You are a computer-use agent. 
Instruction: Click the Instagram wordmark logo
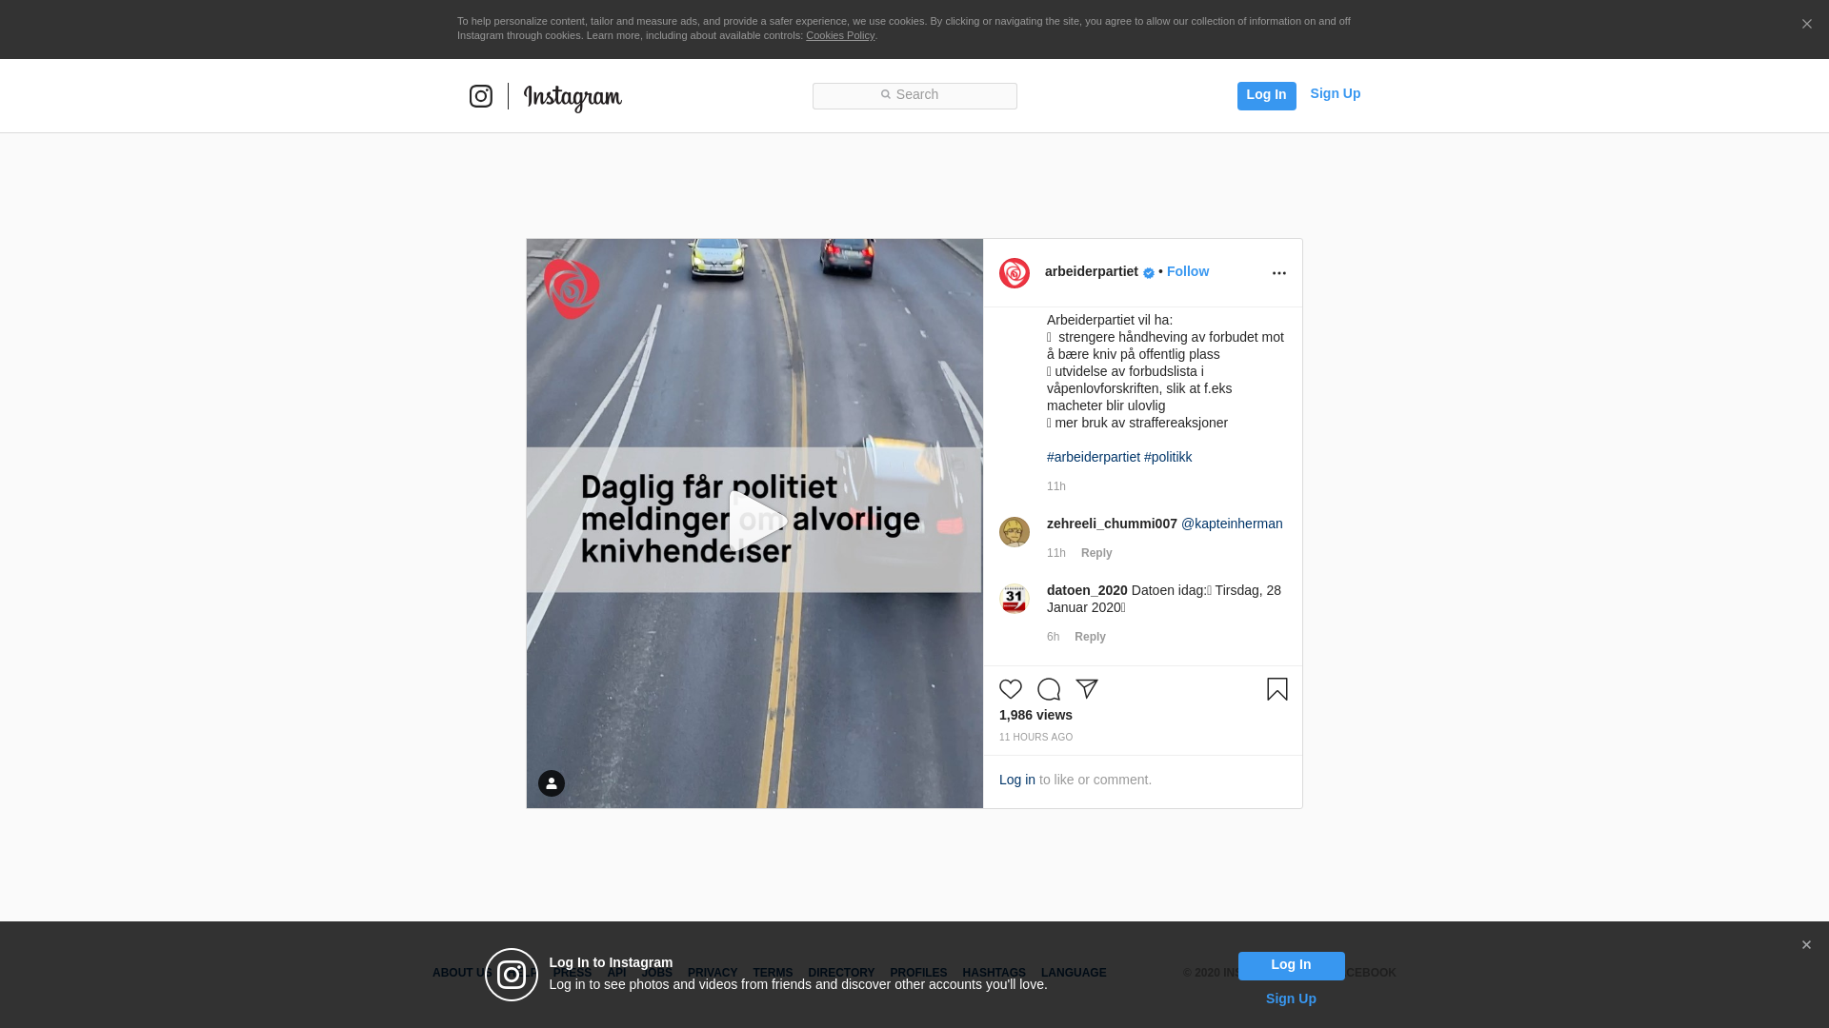[573, 98]
